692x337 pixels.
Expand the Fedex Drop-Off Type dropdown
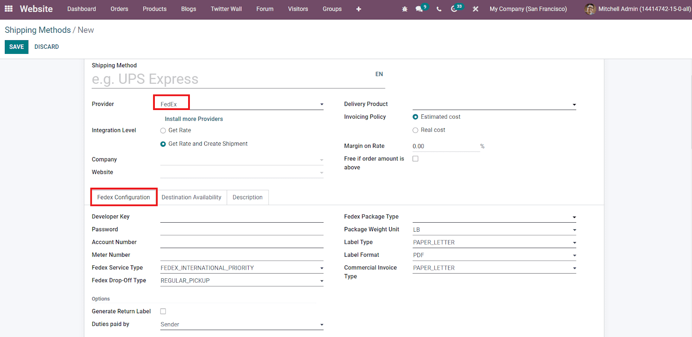tap(242, 281)
